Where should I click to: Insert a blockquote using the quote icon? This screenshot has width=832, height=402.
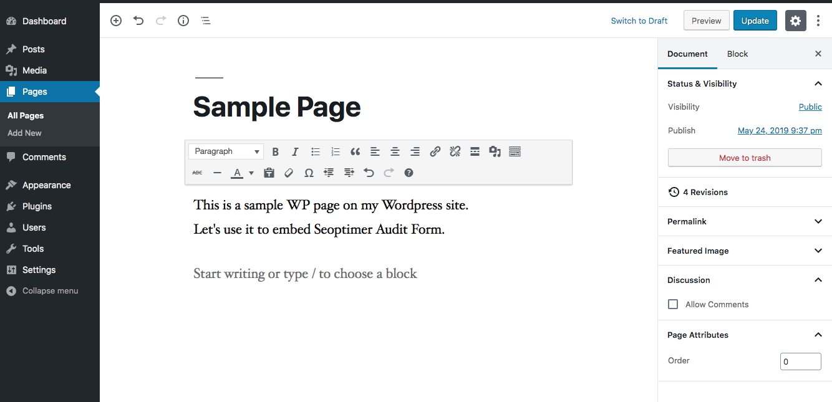(x=355, y=151)
